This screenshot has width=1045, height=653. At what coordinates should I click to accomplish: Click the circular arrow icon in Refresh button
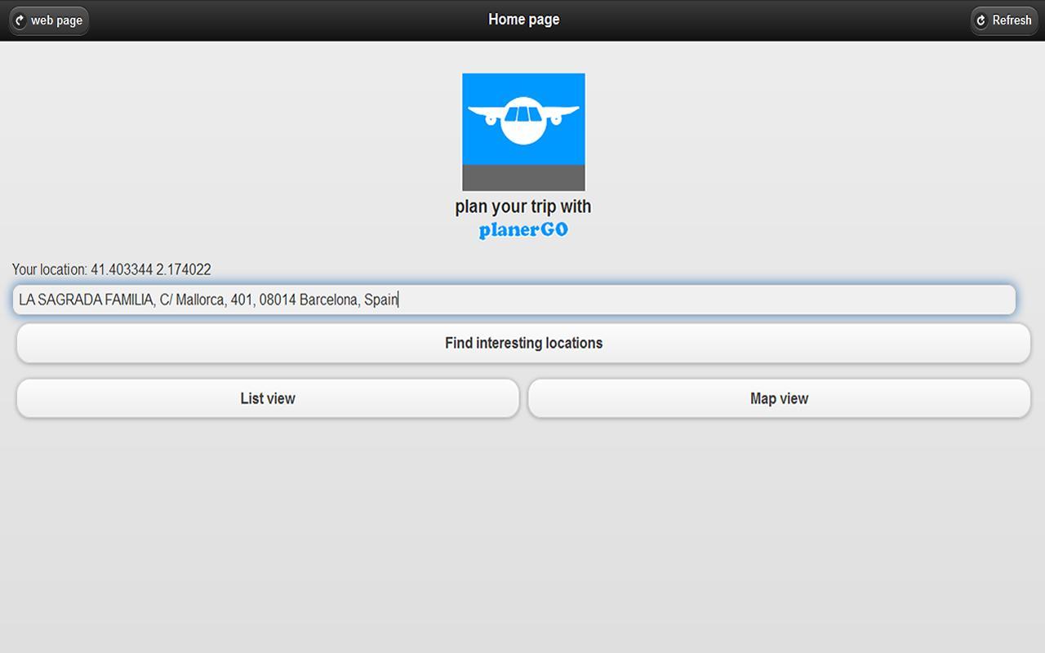click(981, 20)
